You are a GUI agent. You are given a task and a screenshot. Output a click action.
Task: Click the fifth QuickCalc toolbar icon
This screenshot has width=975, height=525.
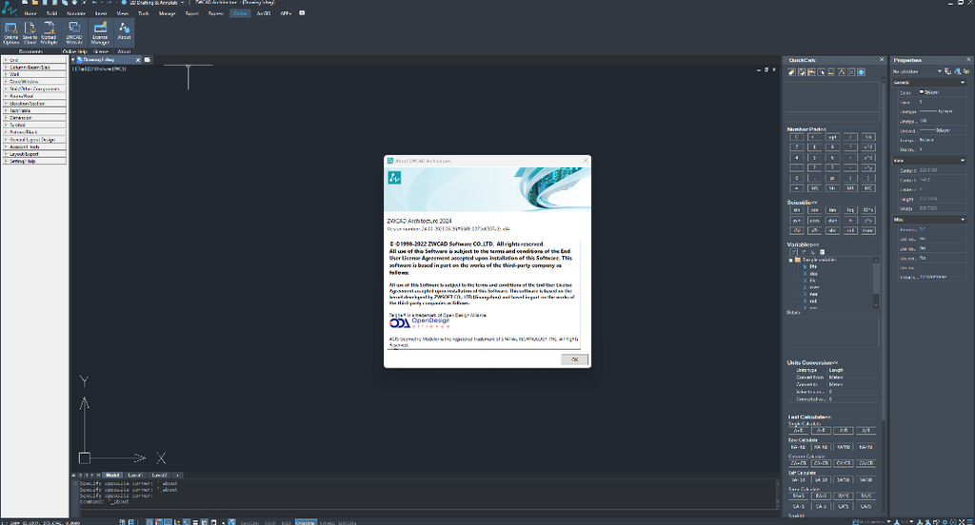831,72
